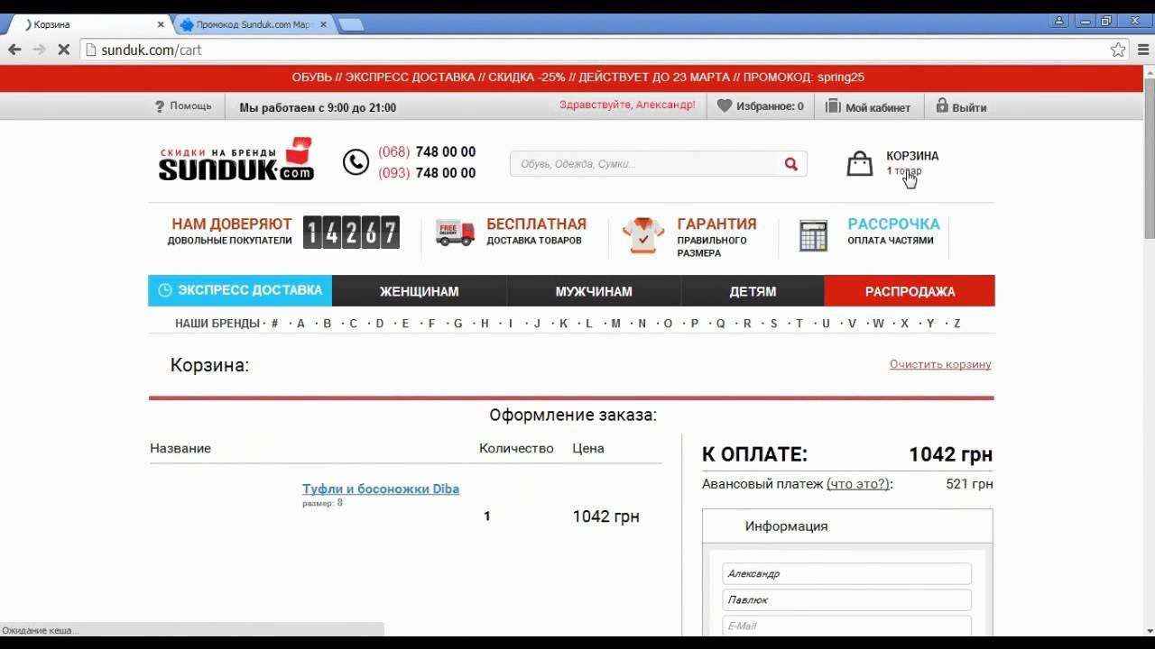Image resolution: width=1155 pixels, height=649 pixels.
Task: Click the 14267 customer counter
Action: [351, 233]
